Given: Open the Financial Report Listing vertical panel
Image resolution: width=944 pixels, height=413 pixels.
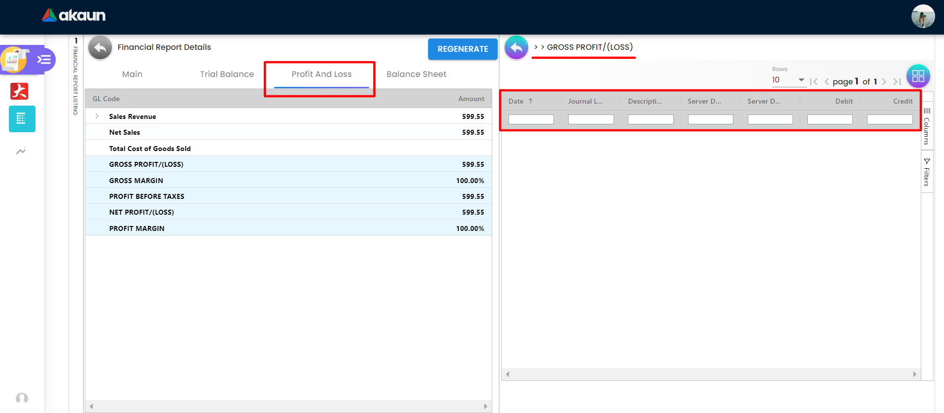Looking at the screenshot, I should point(75,77).
